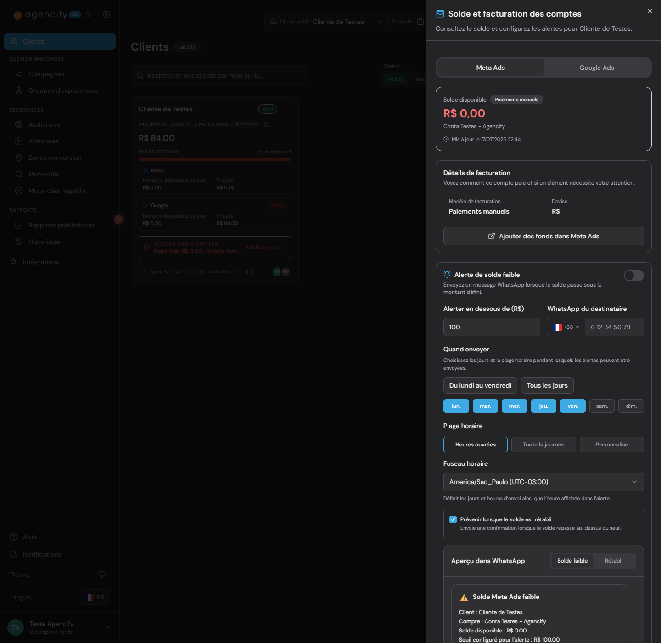Toggle the Alerte de solde faible switch
The width and height of the screenshot is (661, 643).
point(633,276)
